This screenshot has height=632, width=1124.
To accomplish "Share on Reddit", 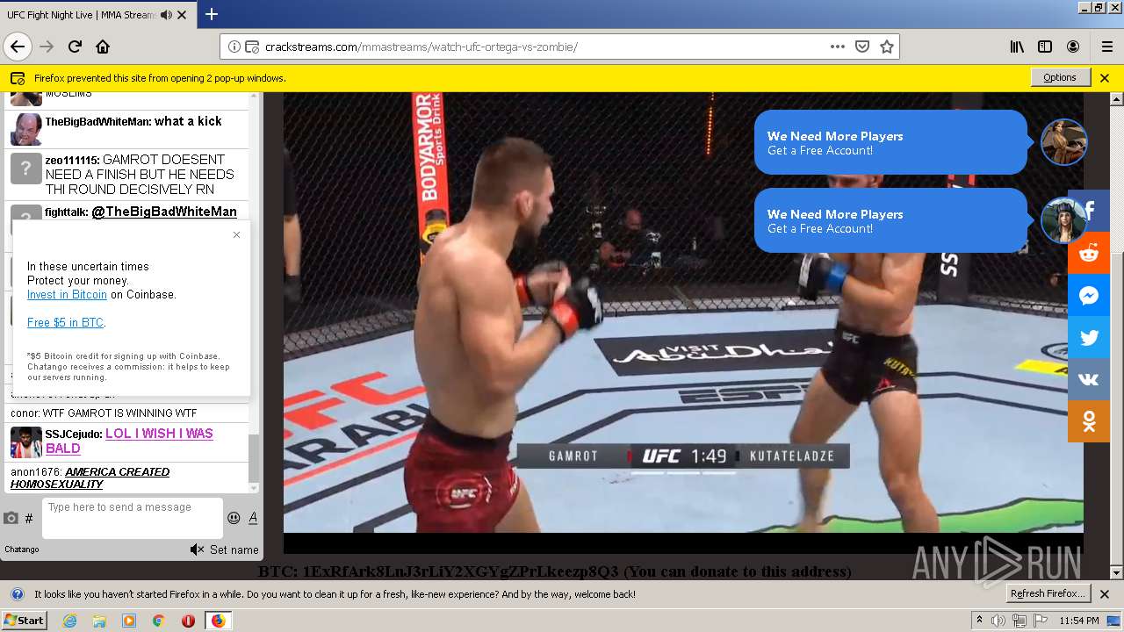I will click(x=1089, y=254).
